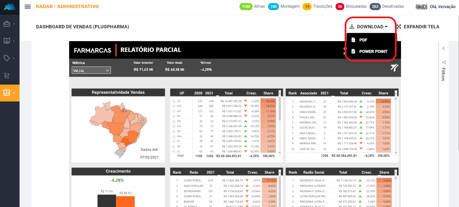The width and height of the screenshot is (459, 207).
Task: Click Expandir Tela button
Action: tap(418, 27)
